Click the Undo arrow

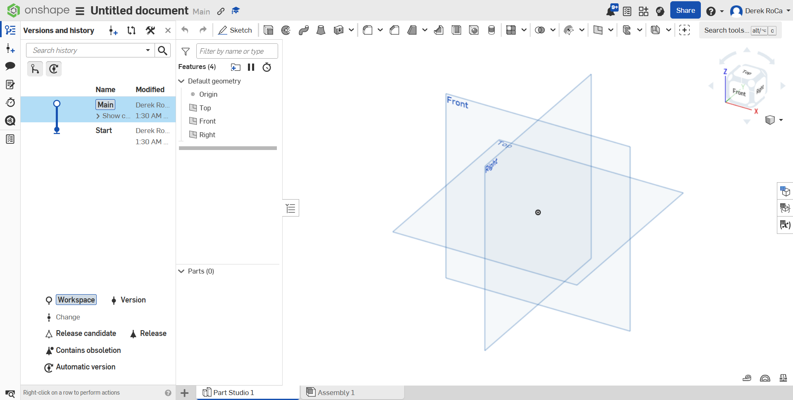185,30
